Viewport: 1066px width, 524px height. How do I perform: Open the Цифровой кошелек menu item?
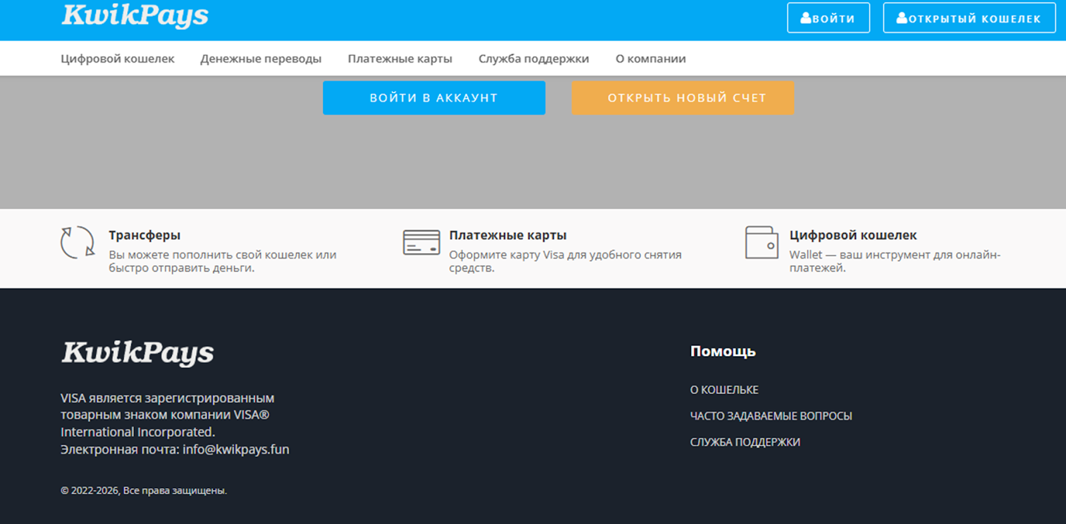point(117,59)
